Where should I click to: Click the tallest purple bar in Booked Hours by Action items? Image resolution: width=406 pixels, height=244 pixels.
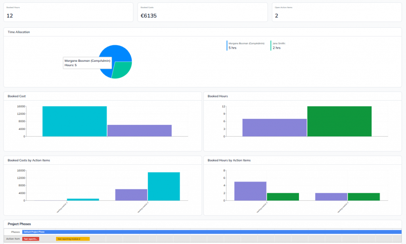pyautogui.click(x=251, y=191)
